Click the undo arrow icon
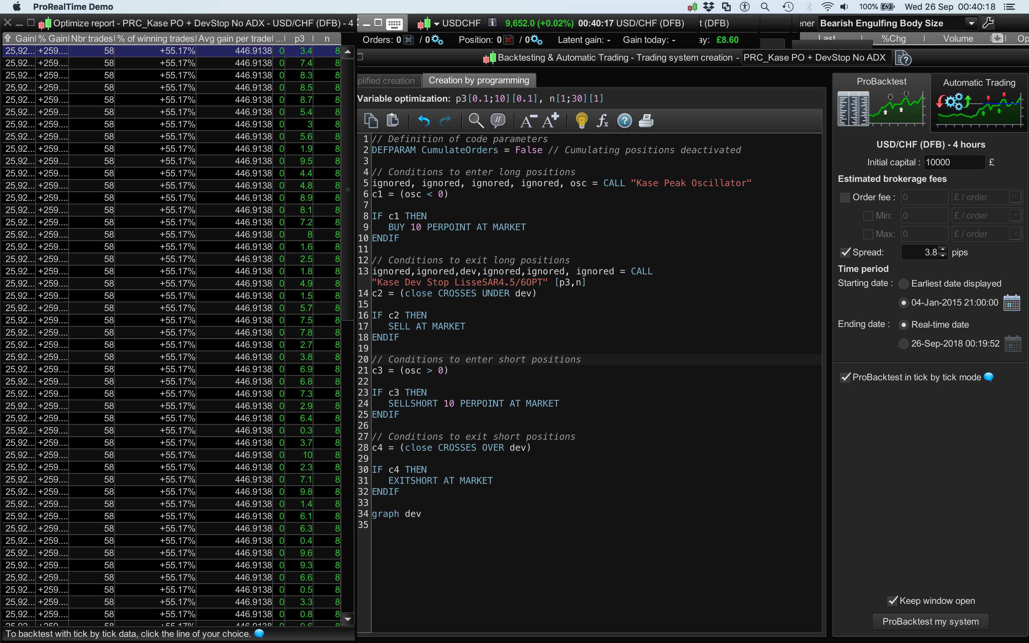 (424, 121)
